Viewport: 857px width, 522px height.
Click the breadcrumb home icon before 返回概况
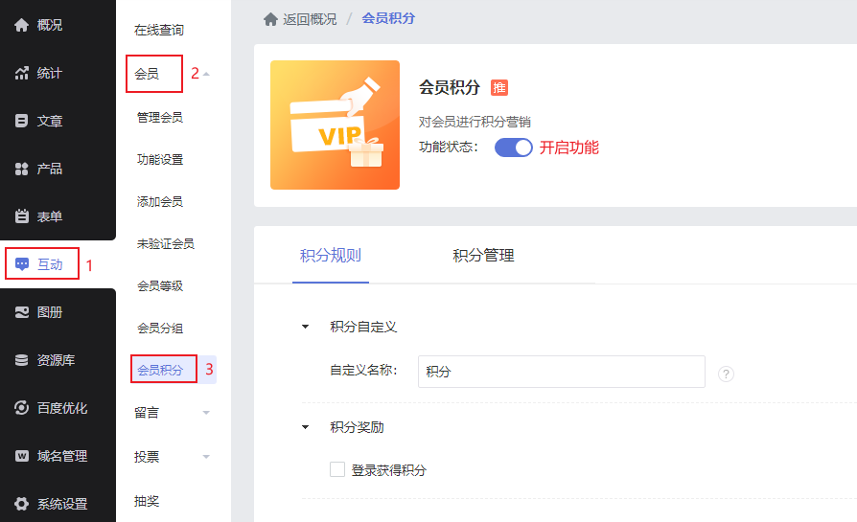point(270,20)
